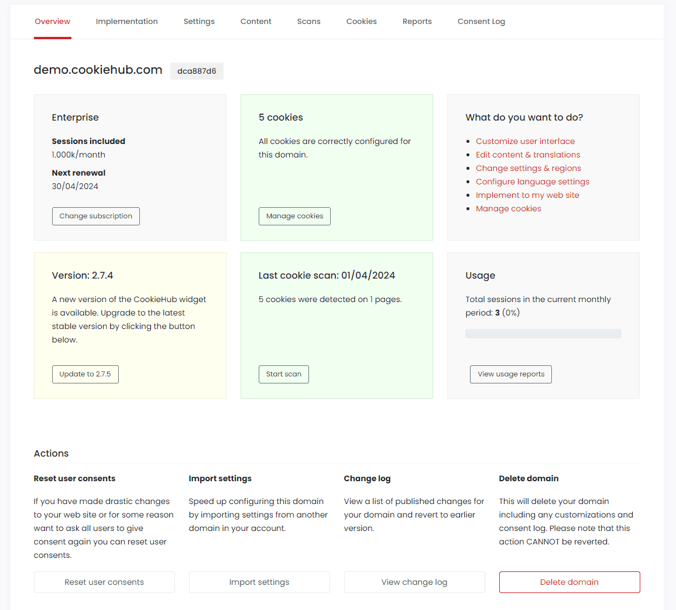The width and height of the screenshot is (676, 610).
Task: Open View usage reports
Action: pos(510,374)
